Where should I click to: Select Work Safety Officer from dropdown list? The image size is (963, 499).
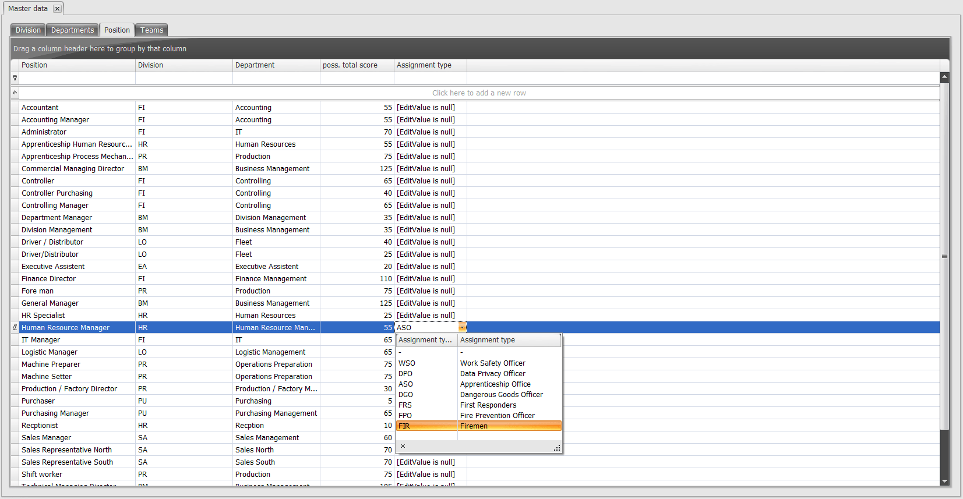(492, 363)
